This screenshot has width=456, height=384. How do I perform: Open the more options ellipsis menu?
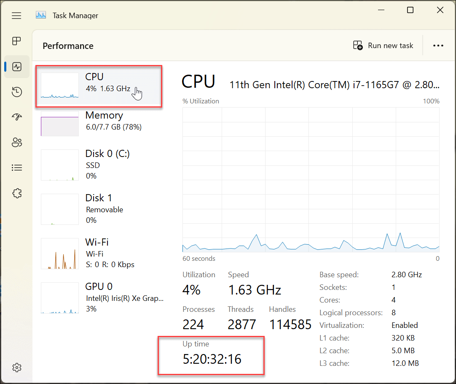(438, 46)
